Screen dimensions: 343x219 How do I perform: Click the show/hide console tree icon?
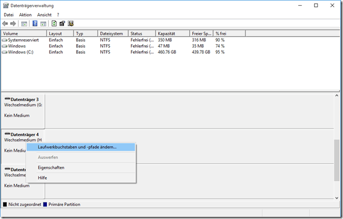[24, 23]
